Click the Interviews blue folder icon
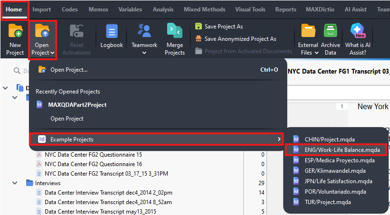Viewport: 390px width, 215px height. [x=30, y=183]
